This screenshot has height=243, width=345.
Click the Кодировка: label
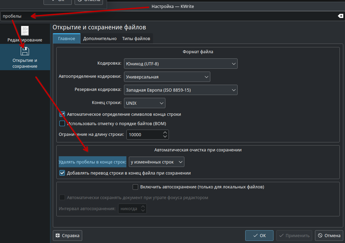pyautogui.click(x=109, y=63)
